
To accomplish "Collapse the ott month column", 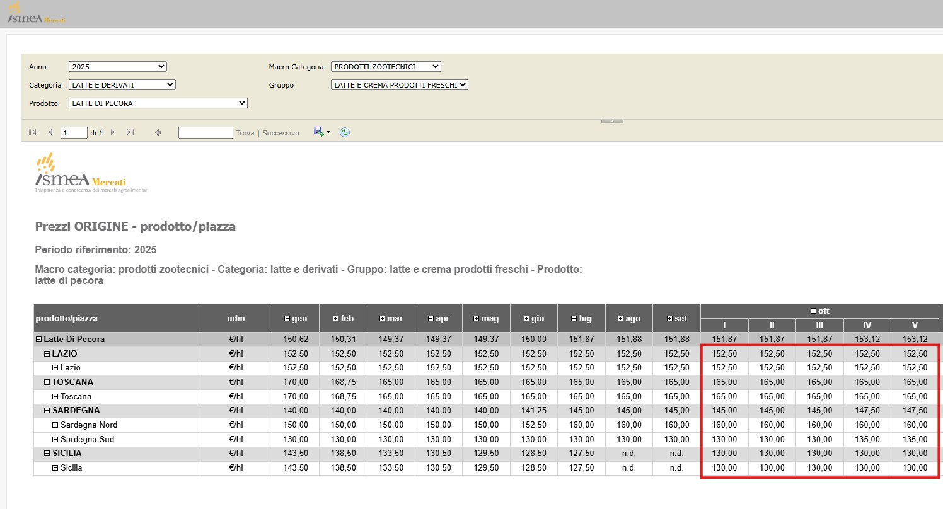I will (x=813, y=311).
